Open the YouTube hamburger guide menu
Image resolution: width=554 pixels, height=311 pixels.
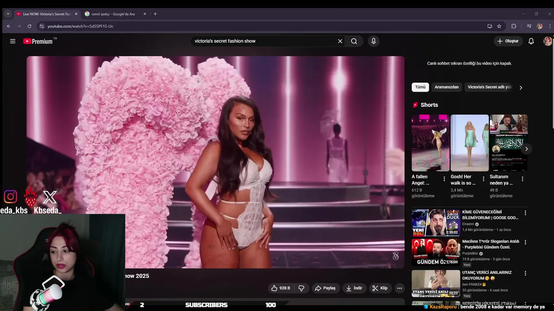point(13,41)
